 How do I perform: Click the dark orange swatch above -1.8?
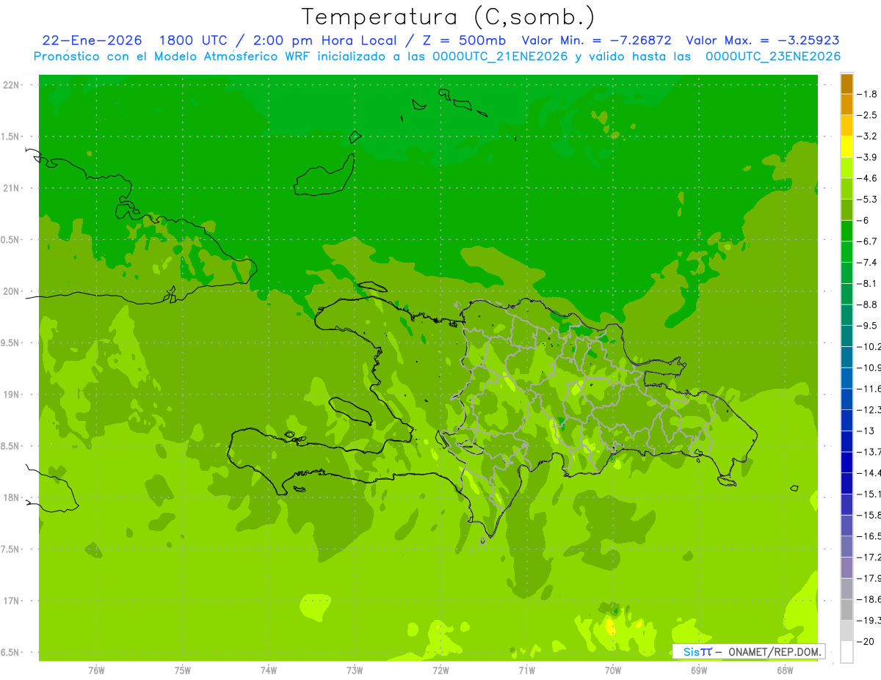pos(846,84)
